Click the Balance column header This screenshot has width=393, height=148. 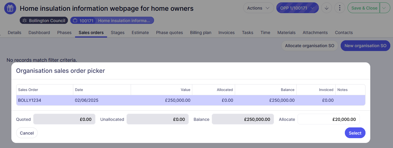tap(288, 90)
